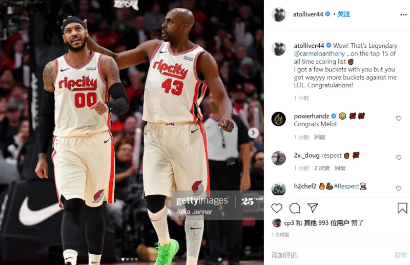Open the three-dot more options menu

(403, 15)
